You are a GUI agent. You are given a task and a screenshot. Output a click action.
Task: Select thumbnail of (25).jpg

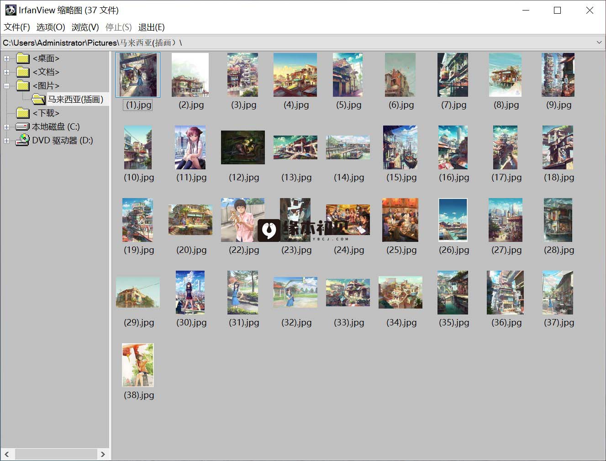point(400,220)
